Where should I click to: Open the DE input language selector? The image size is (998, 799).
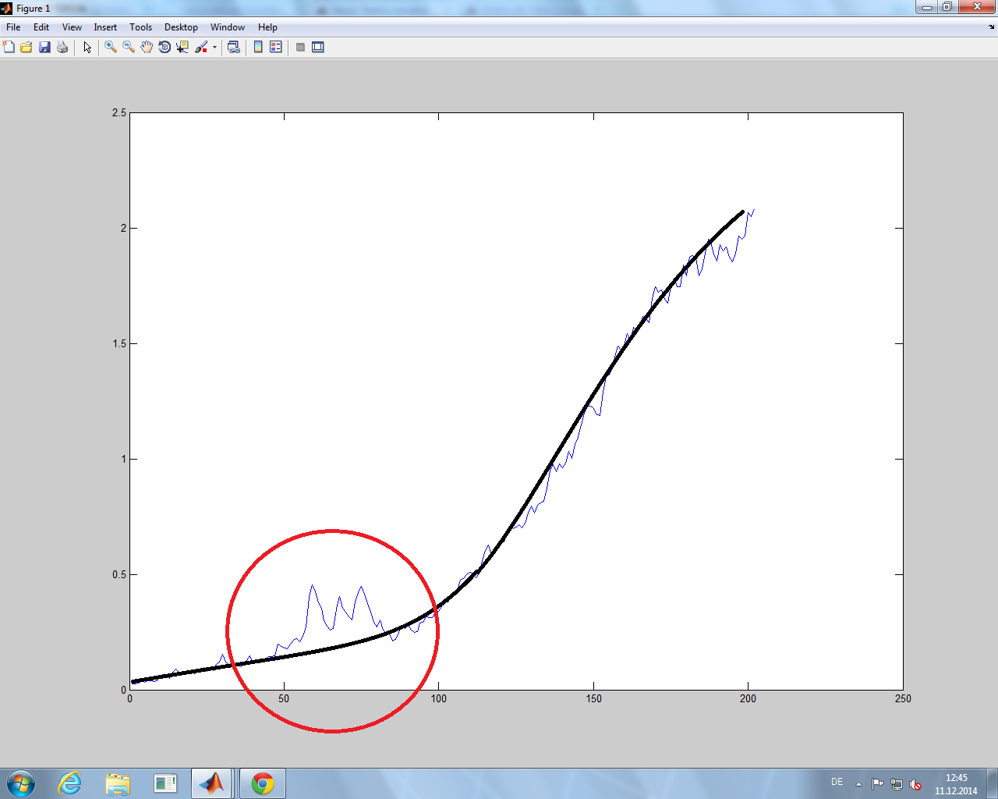click(837, 782)
